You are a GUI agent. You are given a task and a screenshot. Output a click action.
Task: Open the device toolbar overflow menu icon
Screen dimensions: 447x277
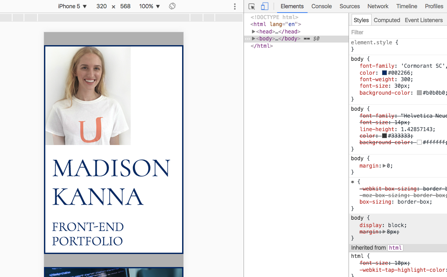click(x=234, y=6)
